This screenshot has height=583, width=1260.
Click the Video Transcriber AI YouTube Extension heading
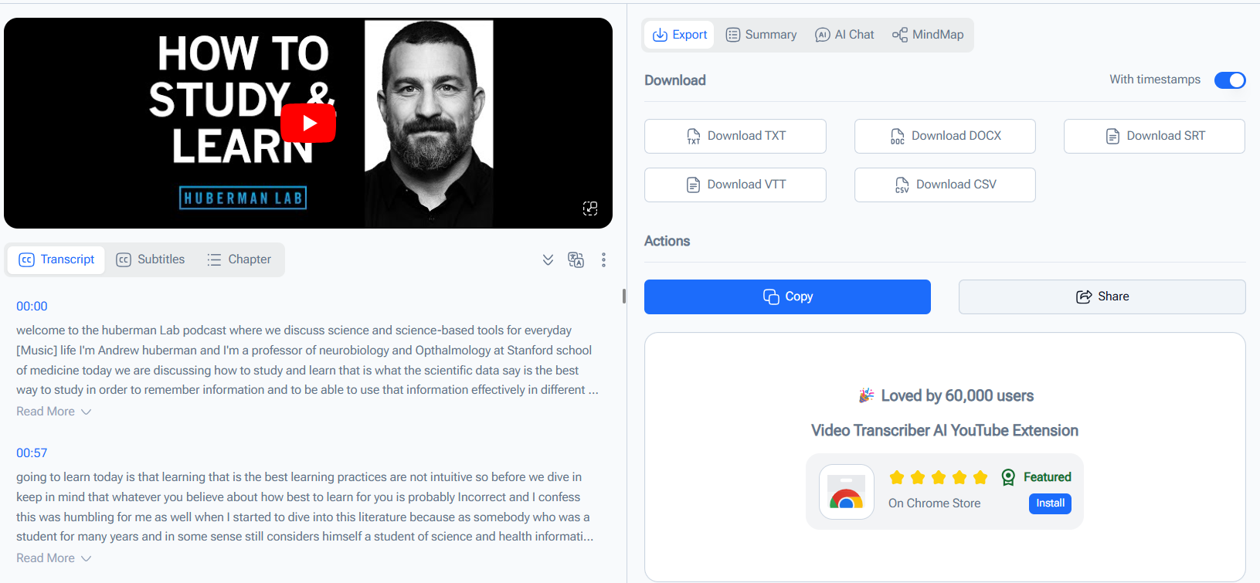(945, 431)
